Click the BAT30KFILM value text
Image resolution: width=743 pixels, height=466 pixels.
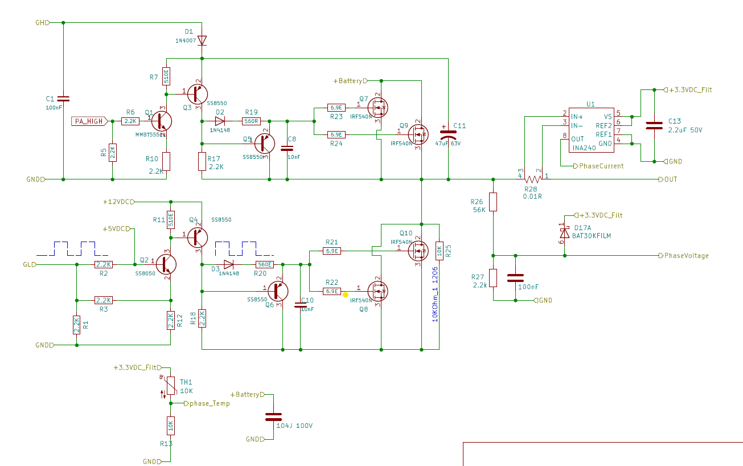pyautogui.click(x=592, y=236)
